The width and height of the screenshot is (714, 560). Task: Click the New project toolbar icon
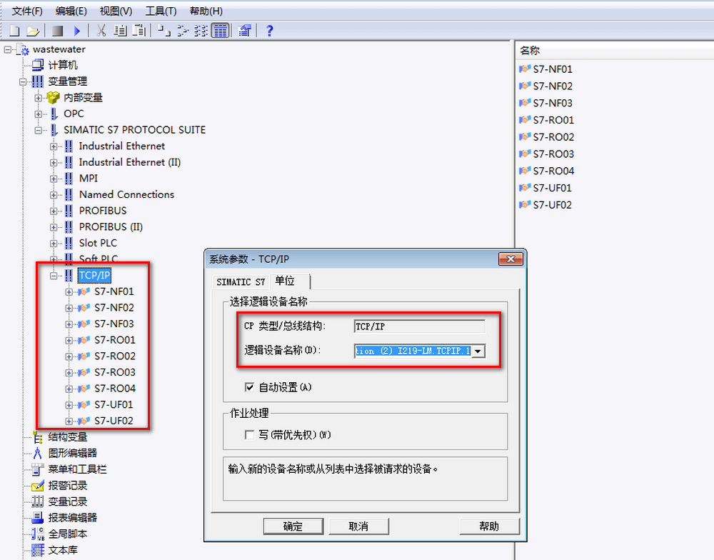tap(14, 31)
